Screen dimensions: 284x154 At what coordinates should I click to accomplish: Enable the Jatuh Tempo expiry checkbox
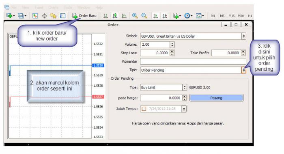(x=144, y=109)
